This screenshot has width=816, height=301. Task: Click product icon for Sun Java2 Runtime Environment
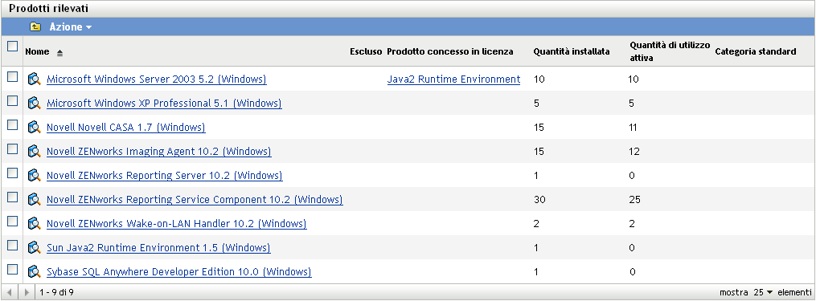[35, 247]
